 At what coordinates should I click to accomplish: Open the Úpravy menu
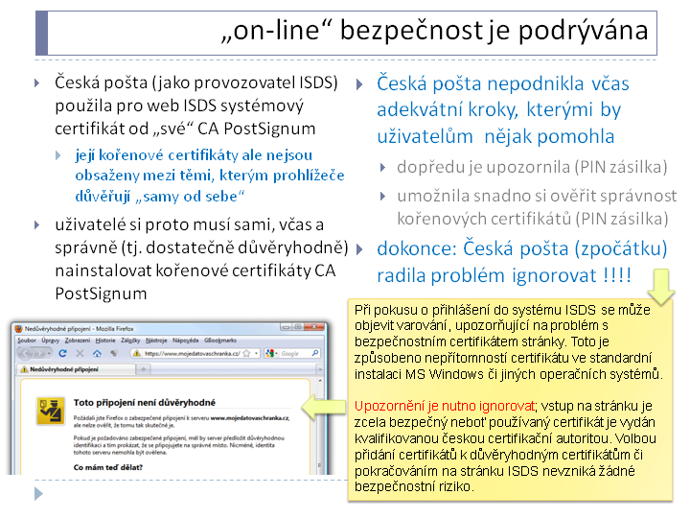coord(50,341)
